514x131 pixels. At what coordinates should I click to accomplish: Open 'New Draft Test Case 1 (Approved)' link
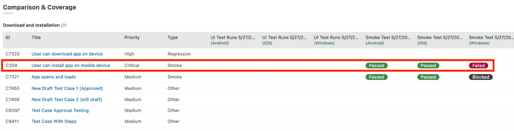pos(67,89)
